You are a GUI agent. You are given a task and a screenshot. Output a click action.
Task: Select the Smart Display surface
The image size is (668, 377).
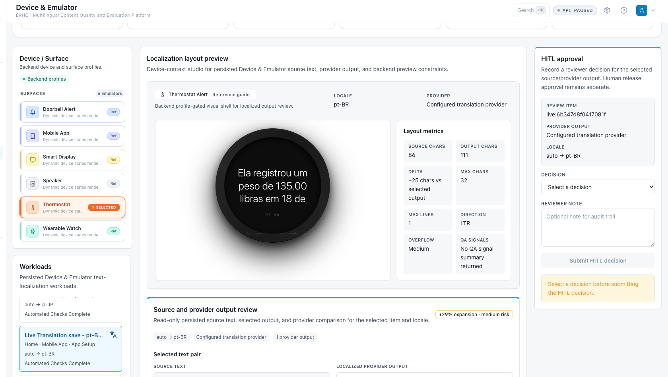coord(72,160)
